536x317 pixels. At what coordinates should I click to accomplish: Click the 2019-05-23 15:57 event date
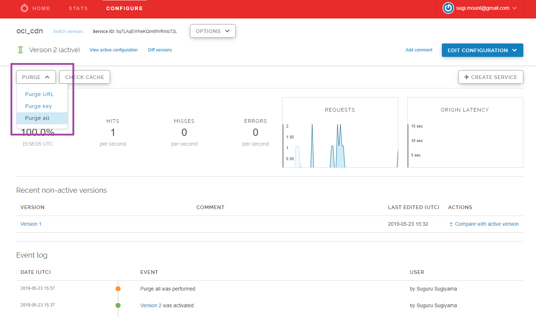coord(38,288)
